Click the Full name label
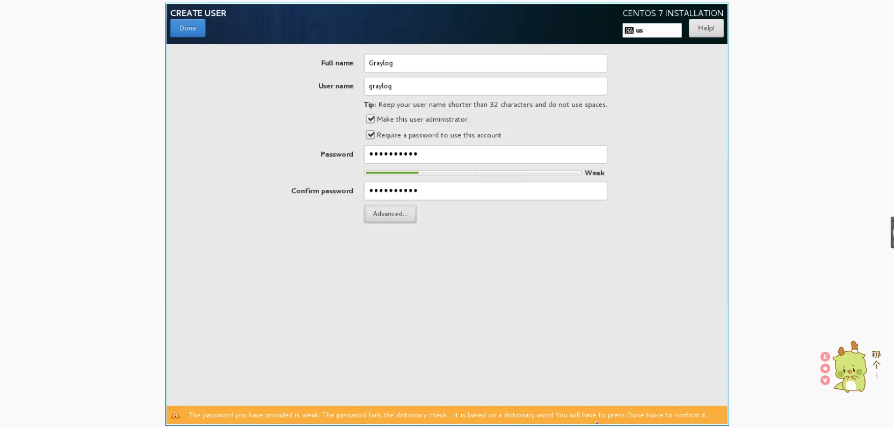 tap(337, 63)
